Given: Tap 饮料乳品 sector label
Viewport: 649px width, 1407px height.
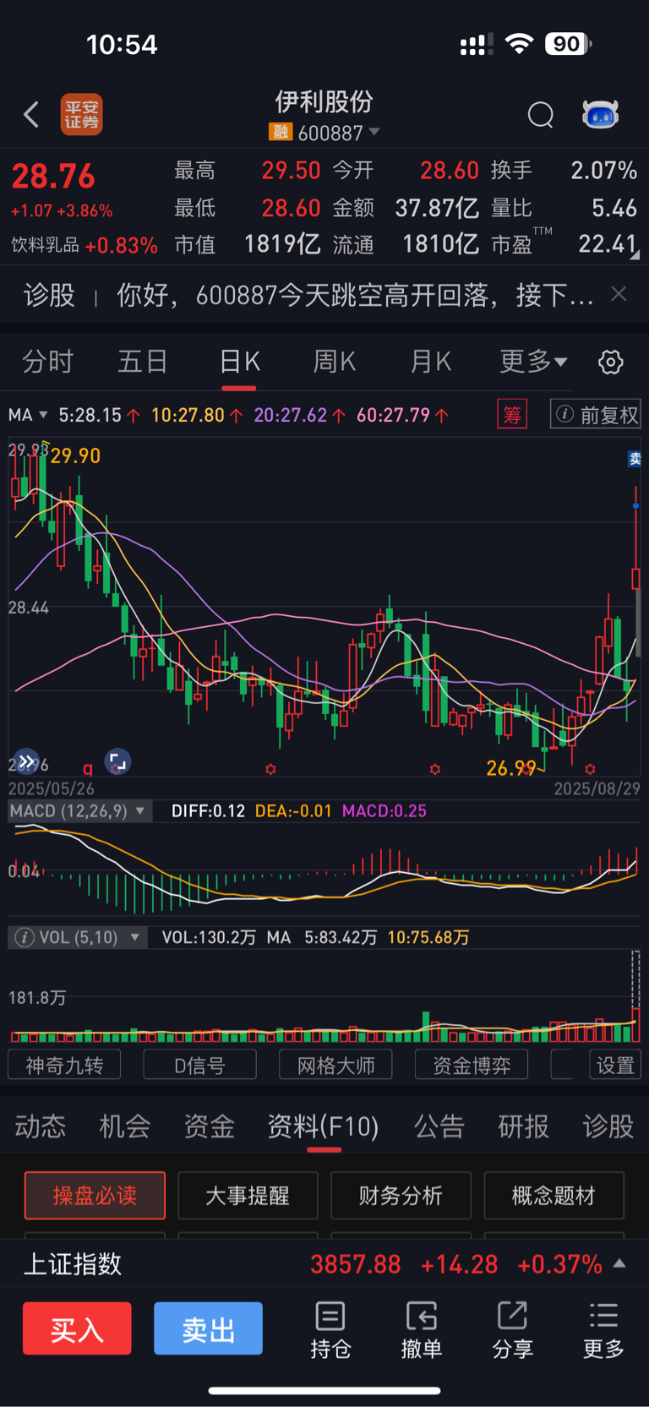Looking at the screenshot, I should pyautogui.click(x=45, y=245).
